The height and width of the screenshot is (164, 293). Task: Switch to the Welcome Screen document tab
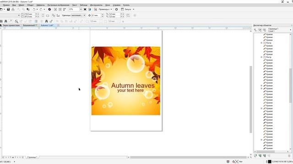[11, 25]
